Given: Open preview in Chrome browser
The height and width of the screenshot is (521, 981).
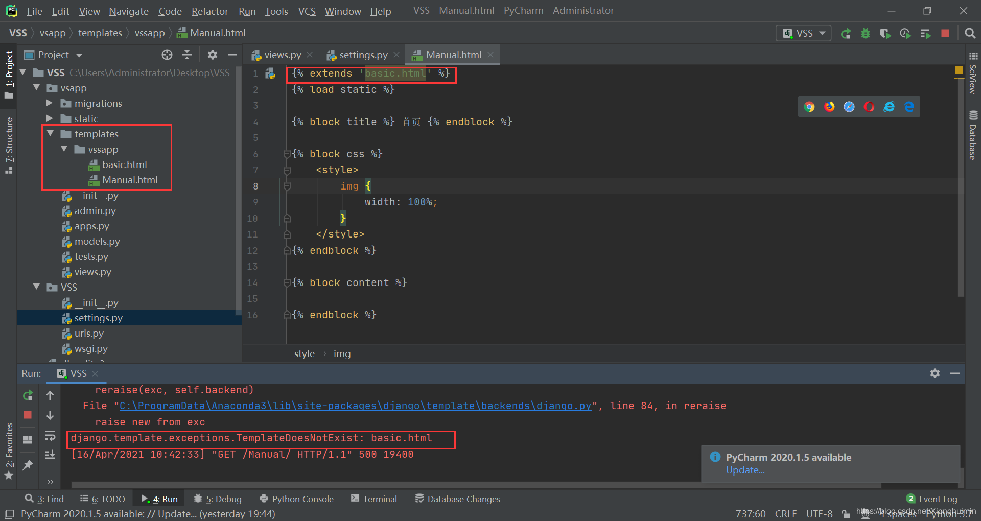Looking at the screenshot, I should (809, 107).
